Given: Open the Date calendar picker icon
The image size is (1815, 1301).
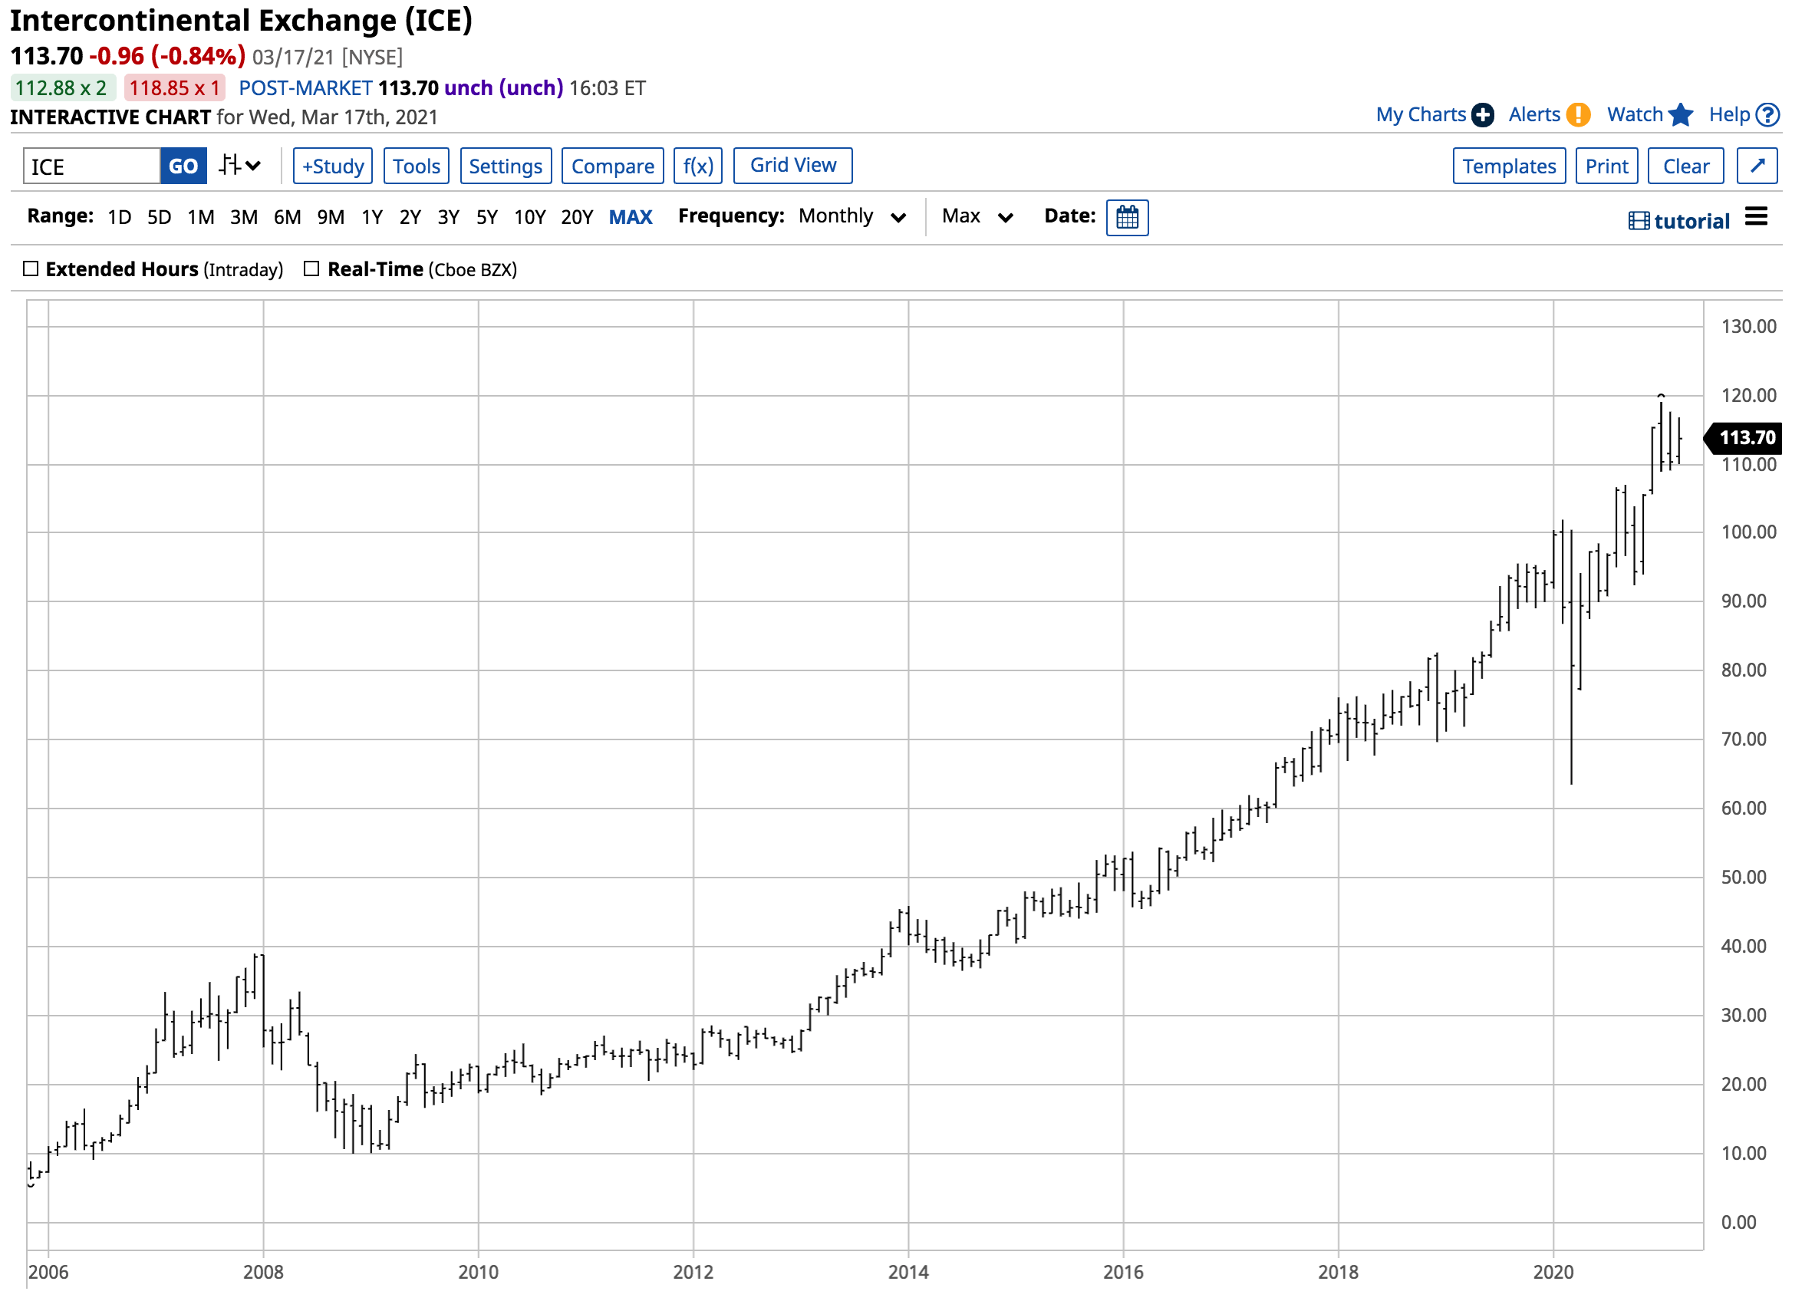Looking at the screenshot, I should (1127, 218).
